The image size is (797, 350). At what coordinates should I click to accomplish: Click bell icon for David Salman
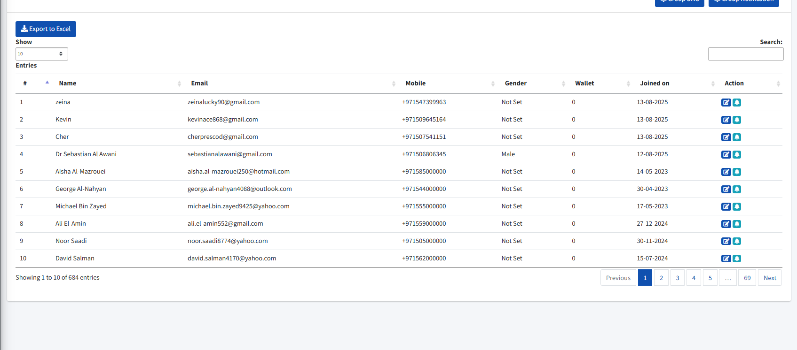tap(737, 259)
